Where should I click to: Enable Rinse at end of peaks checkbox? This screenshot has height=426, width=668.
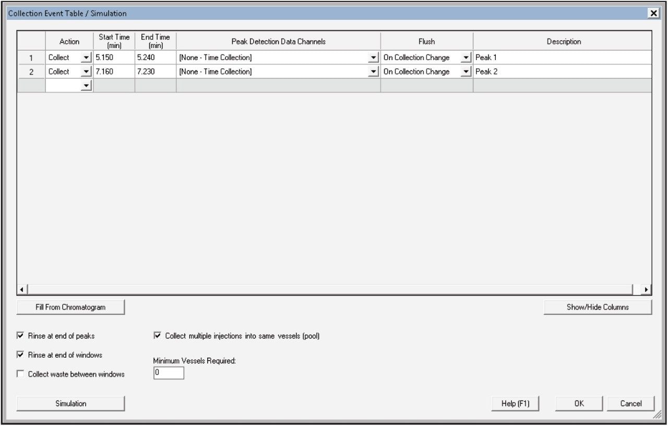tap(21, 336)
